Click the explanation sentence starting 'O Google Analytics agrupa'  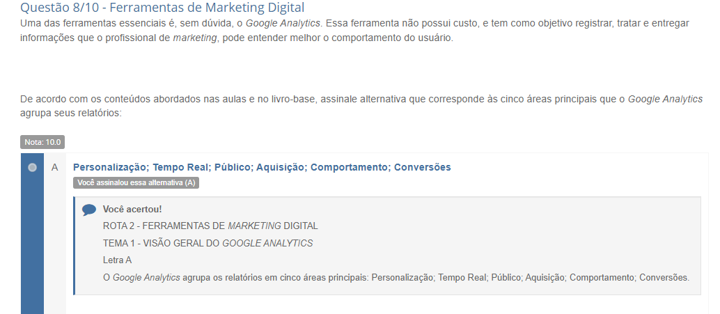coord(396,277)
